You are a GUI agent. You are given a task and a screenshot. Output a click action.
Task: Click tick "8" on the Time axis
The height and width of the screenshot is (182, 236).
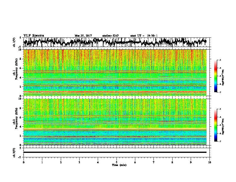point(172,162)
